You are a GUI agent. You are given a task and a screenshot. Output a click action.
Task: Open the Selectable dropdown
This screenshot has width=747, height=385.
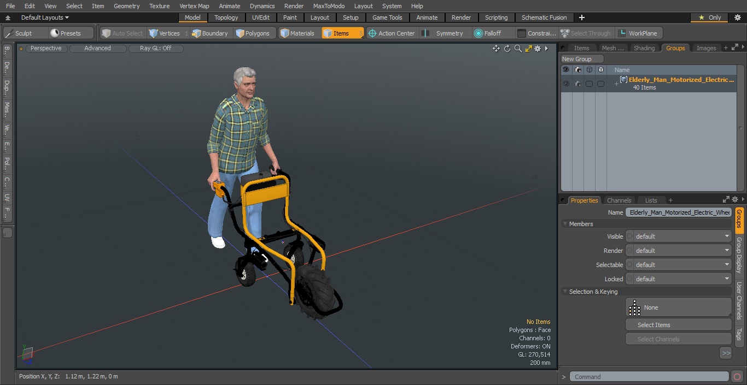678,265
